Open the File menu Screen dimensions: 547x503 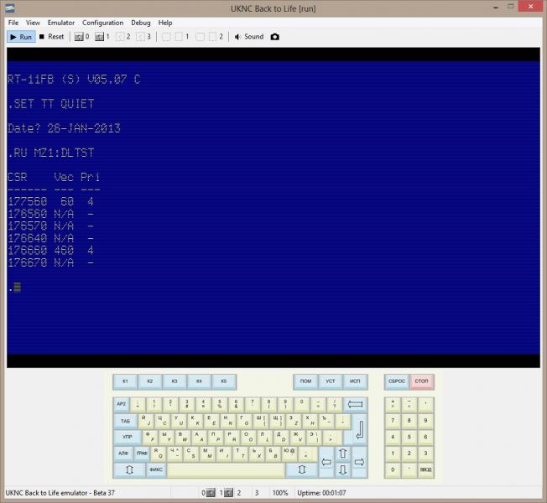click(x=12, y=23)
